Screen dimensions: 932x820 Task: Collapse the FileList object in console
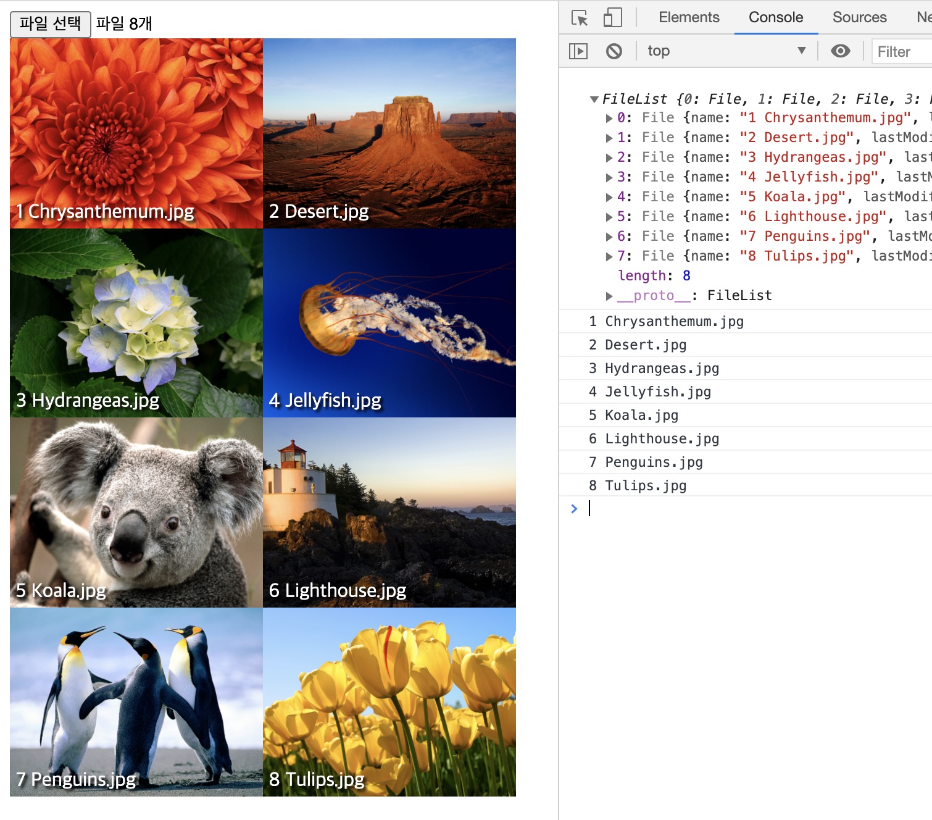point(594,99)
